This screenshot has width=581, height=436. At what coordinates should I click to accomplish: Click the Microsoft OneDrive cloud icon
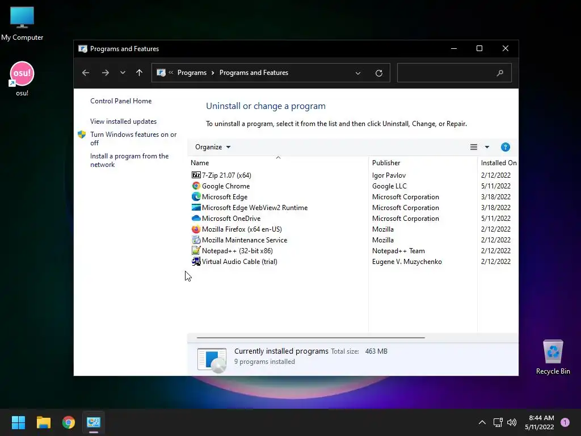tap(196, 218)
